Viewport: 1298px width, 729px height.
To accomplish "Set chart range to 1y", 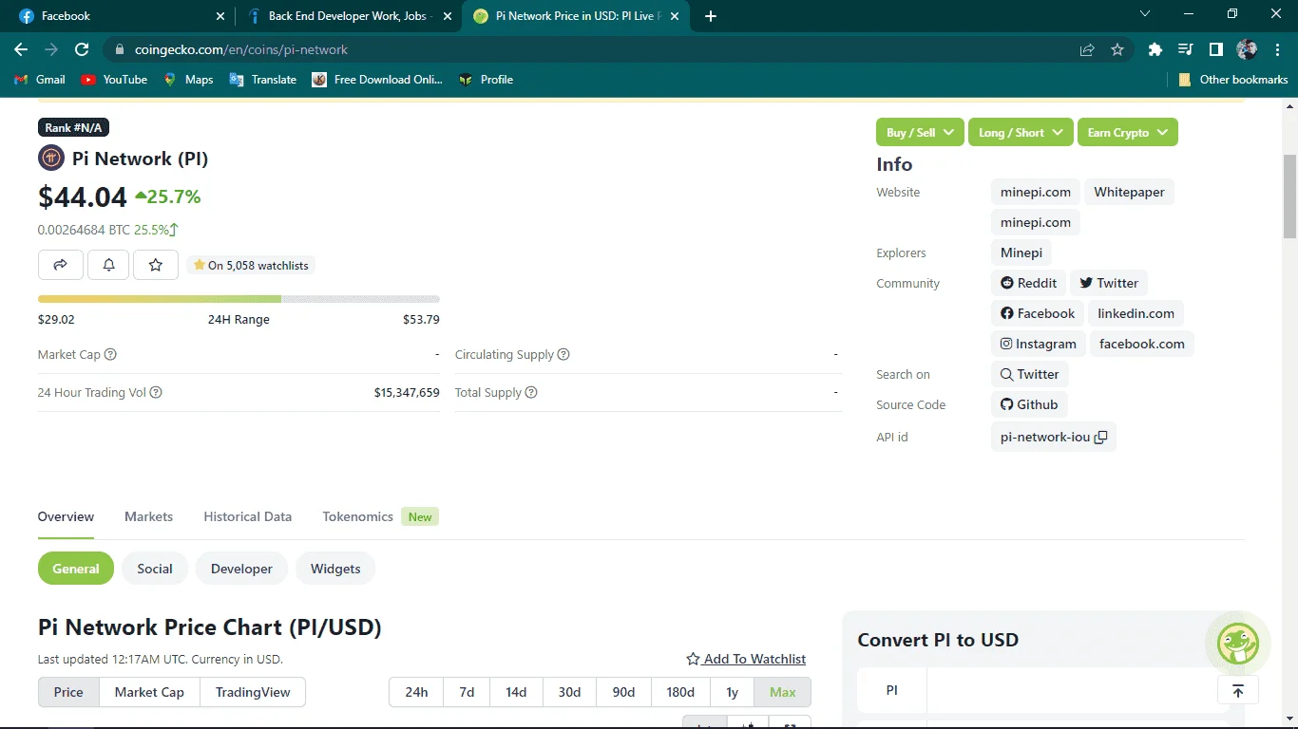I will 733,692.
